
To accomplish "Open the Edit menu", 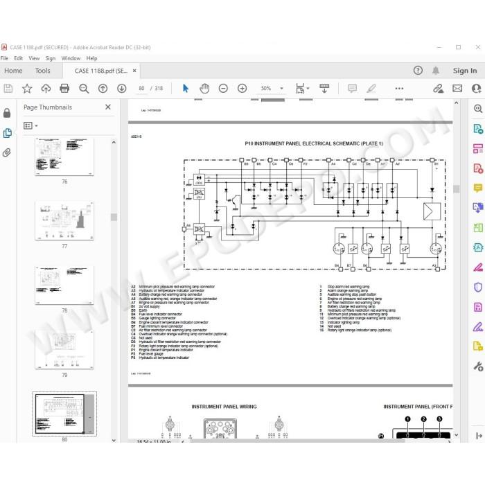I will (x=18, y=58).
